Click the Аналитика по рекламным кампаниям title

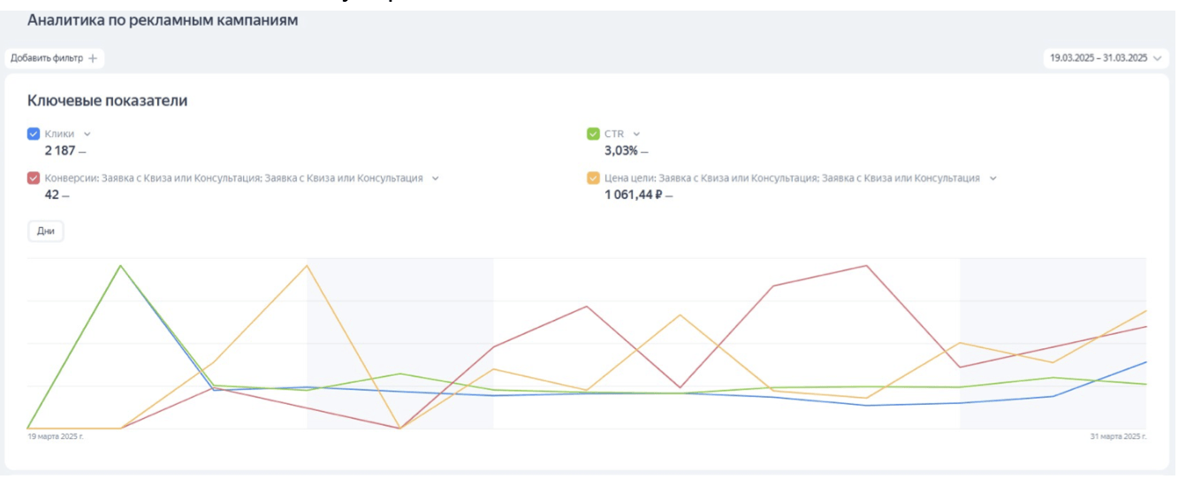[x=163, y=20]
